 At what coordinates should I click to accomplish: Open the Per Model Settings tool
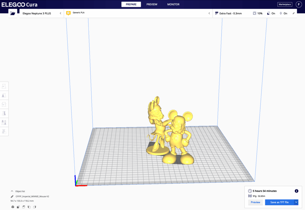(4, 122)
